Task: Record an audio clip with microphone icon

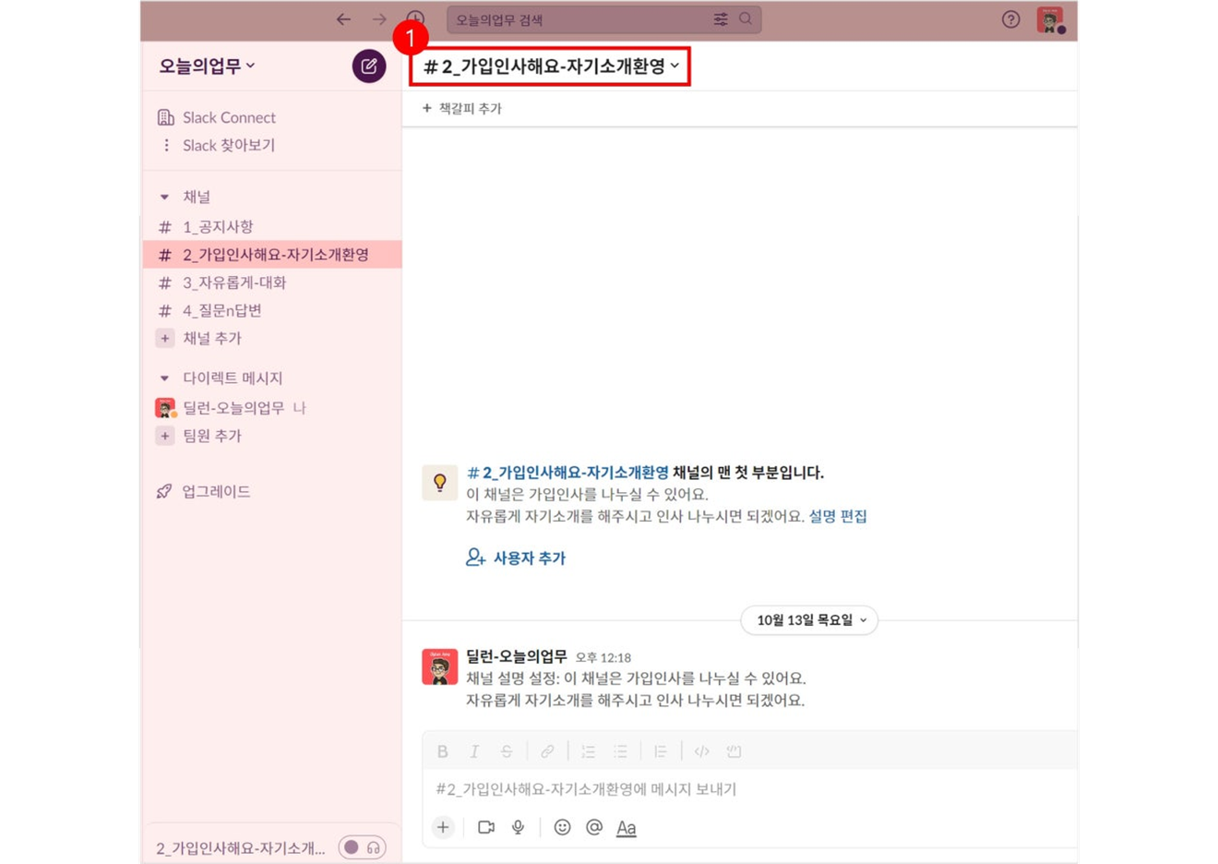Action: click(x=519, y=827)
